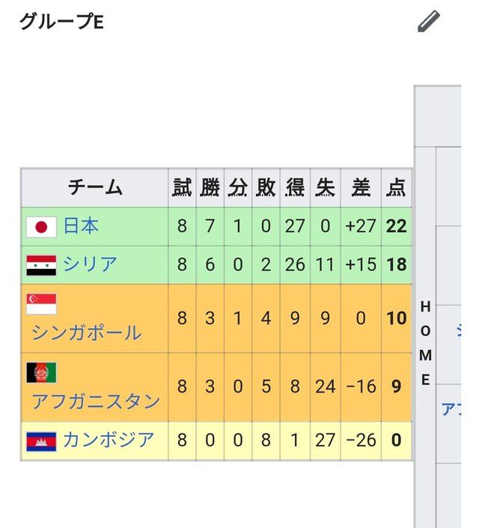Open the 日本 team link

pos(81,226)
